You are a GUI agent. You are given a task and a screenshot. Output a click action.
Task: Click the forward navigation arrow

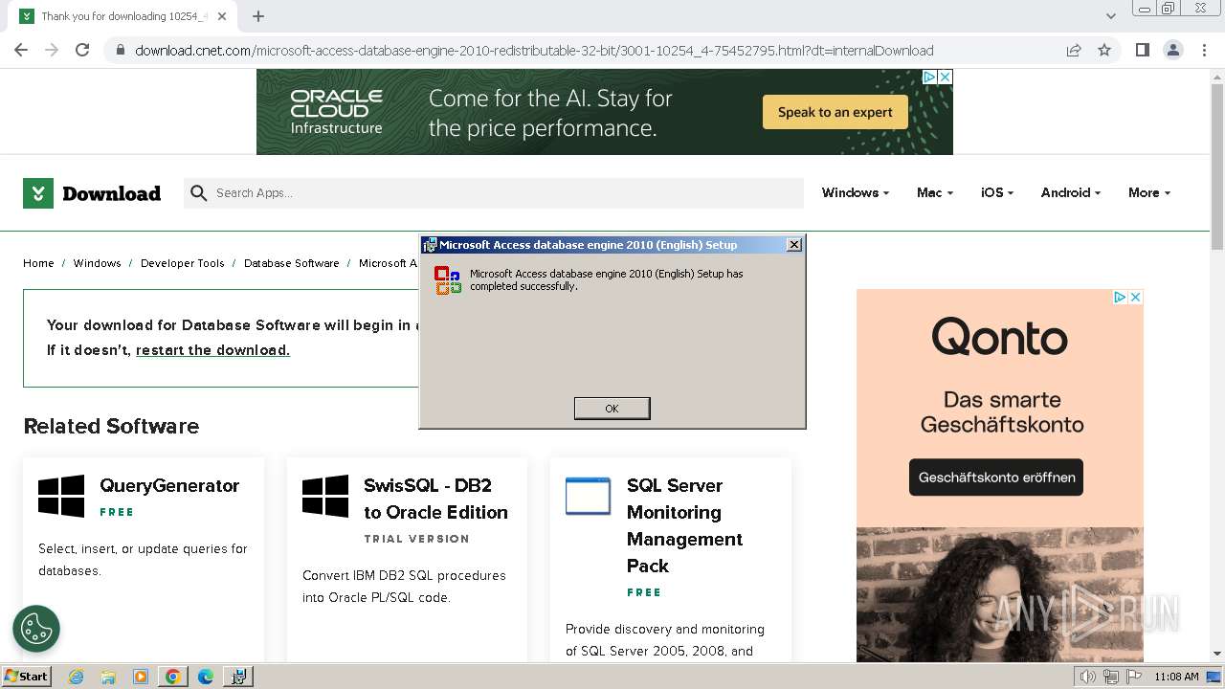pos(52,50)
